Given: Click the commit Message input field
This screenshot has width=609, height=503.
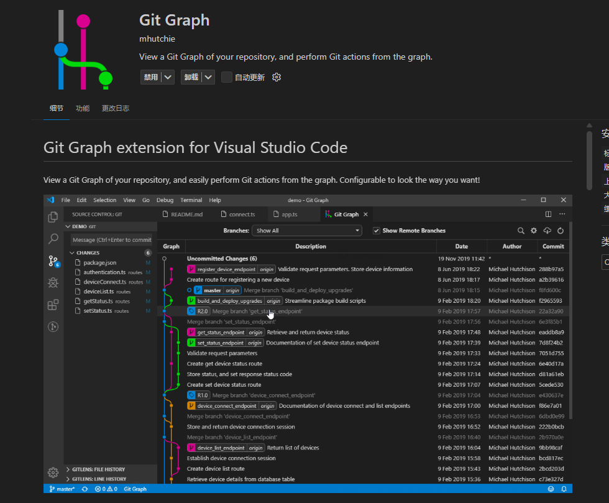Looking at the screenshot, I should [x=112, y=240].
